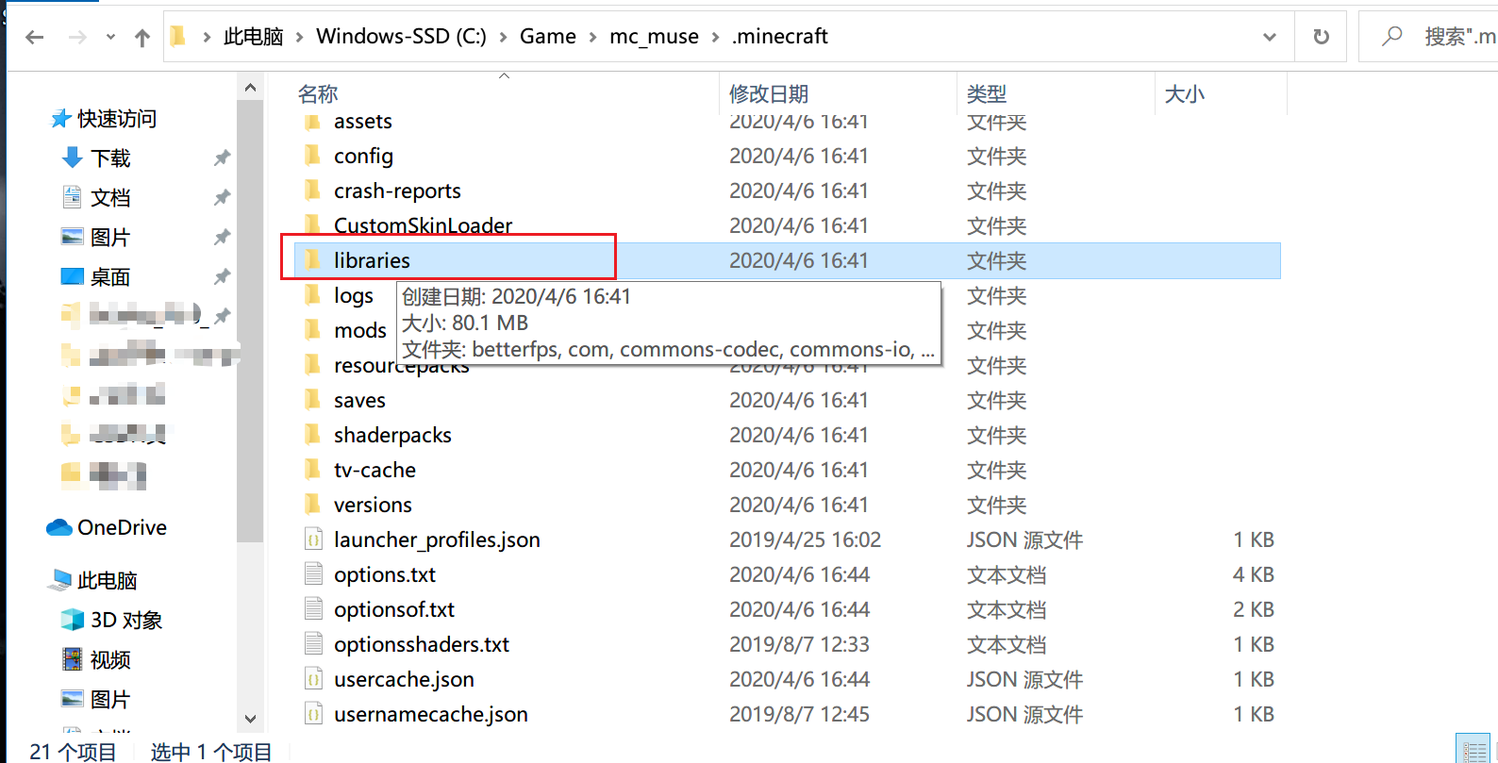The height and width of the screenshot is (763, 1498).
Task: Select the tv-cache folder icon
Action: (313, 469)
